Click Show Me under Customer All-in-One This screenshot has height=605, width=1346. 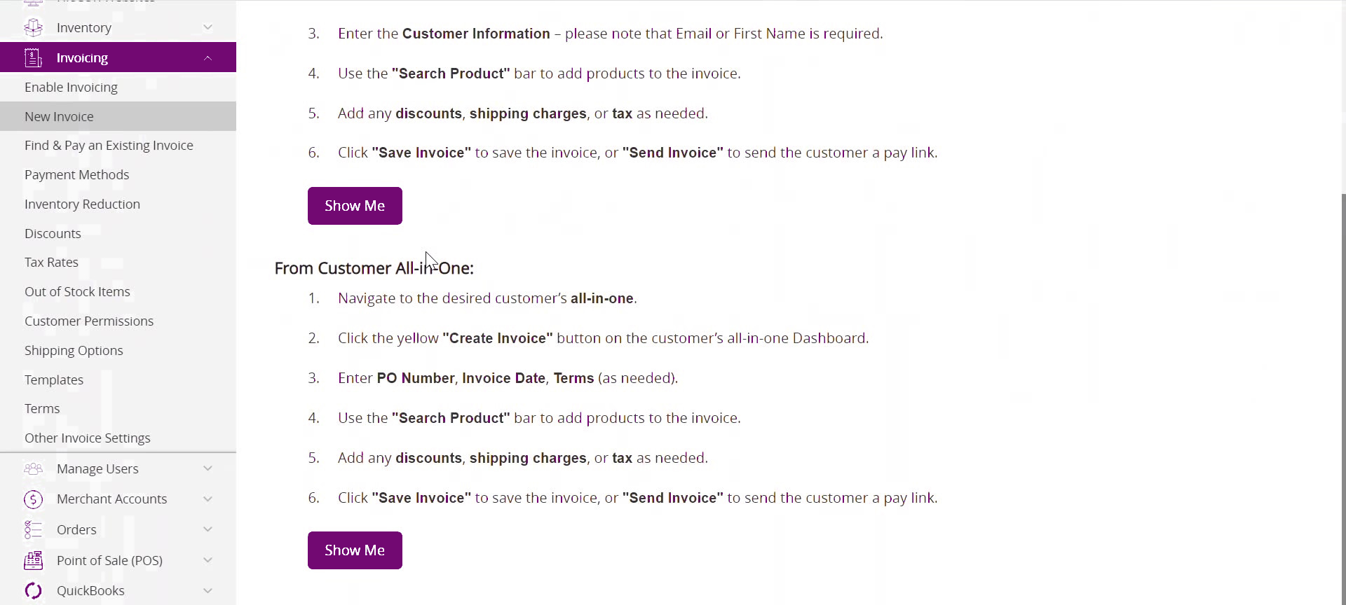point(355,550)
